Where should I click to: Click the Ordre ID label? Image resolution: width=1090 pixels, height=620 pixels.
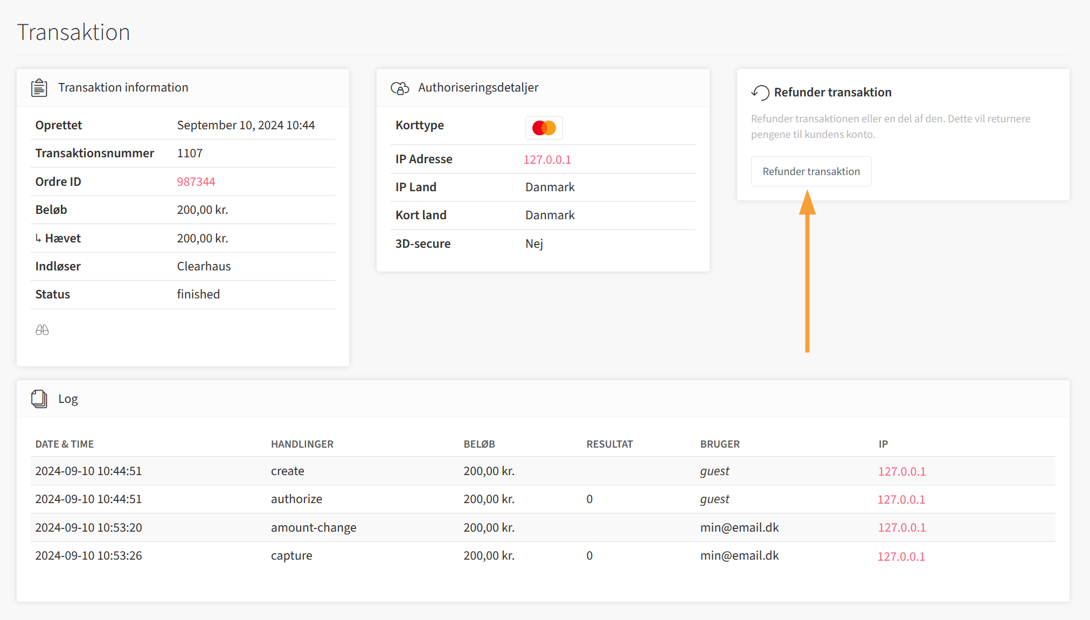(x=58, y=182)
